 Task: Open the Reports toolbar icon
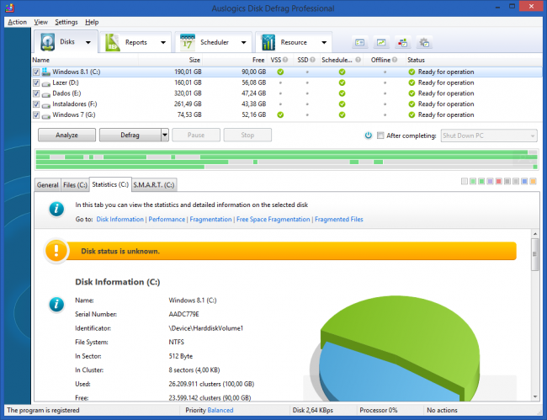(114, 42)
